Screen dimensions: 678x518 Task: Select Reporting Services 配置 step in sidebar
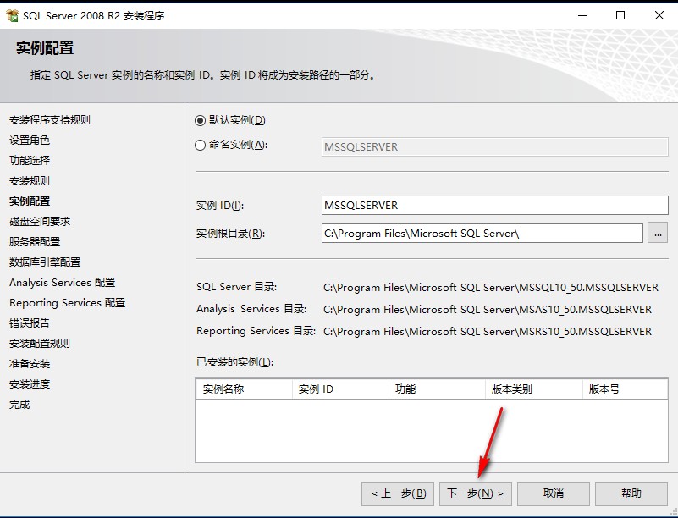67,303
